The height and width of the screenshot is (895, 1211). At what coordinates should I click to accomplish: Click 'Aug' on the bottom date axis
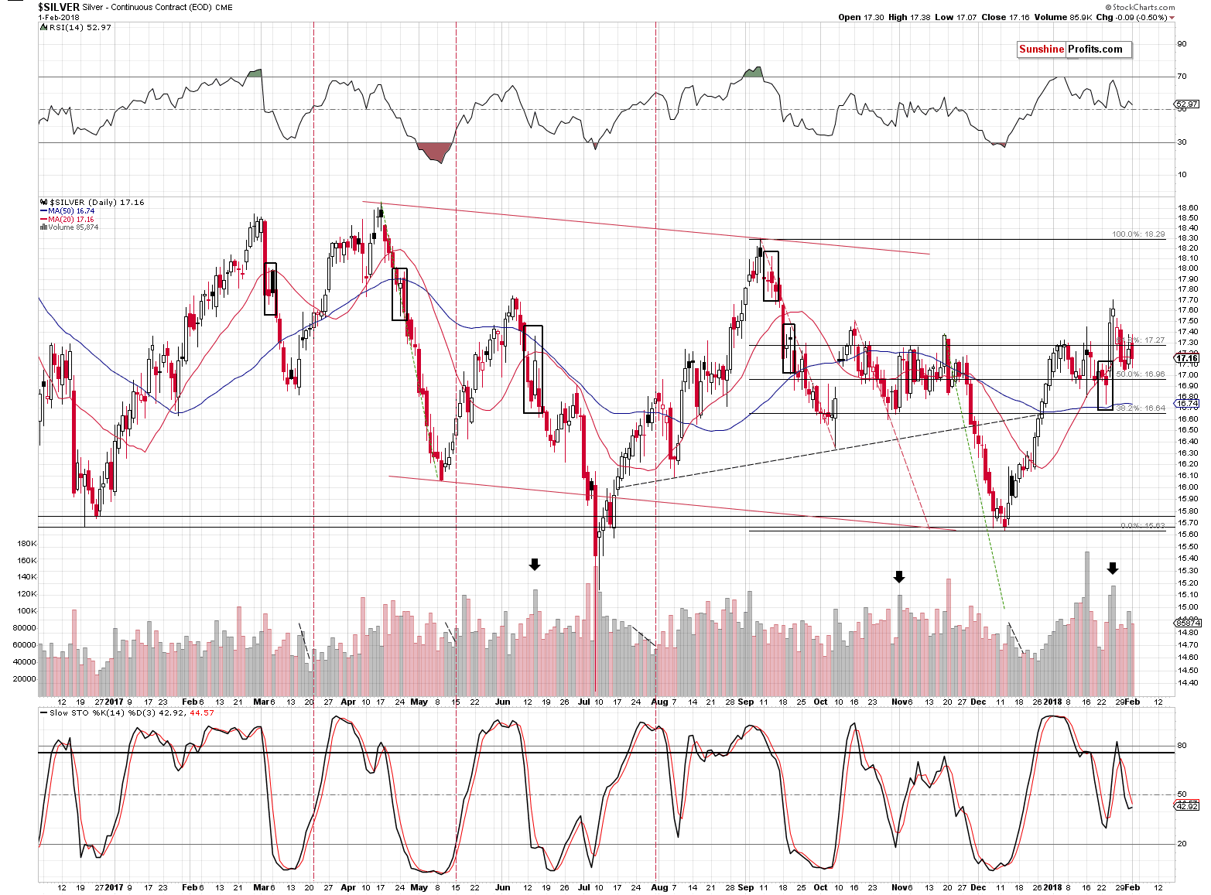[659, 887]
